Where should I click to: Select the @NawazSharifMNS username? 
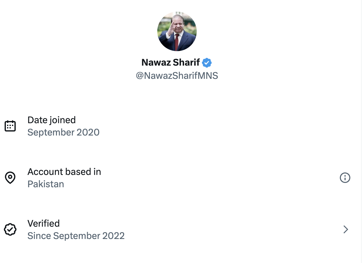(178, 75)
